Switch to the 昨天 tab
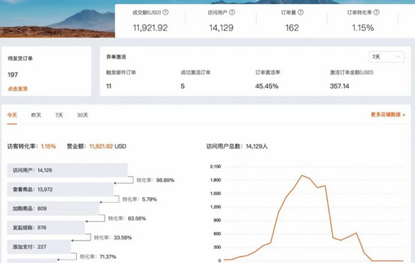Screen dimensions: 415x263 tap(36, 115)
